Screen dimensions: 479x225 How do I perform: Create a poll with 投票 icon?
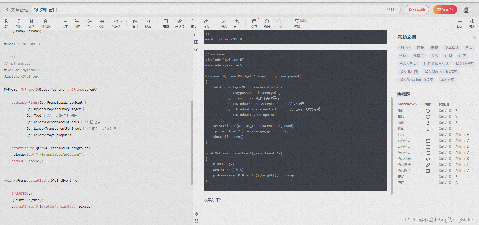coord(206,23)
